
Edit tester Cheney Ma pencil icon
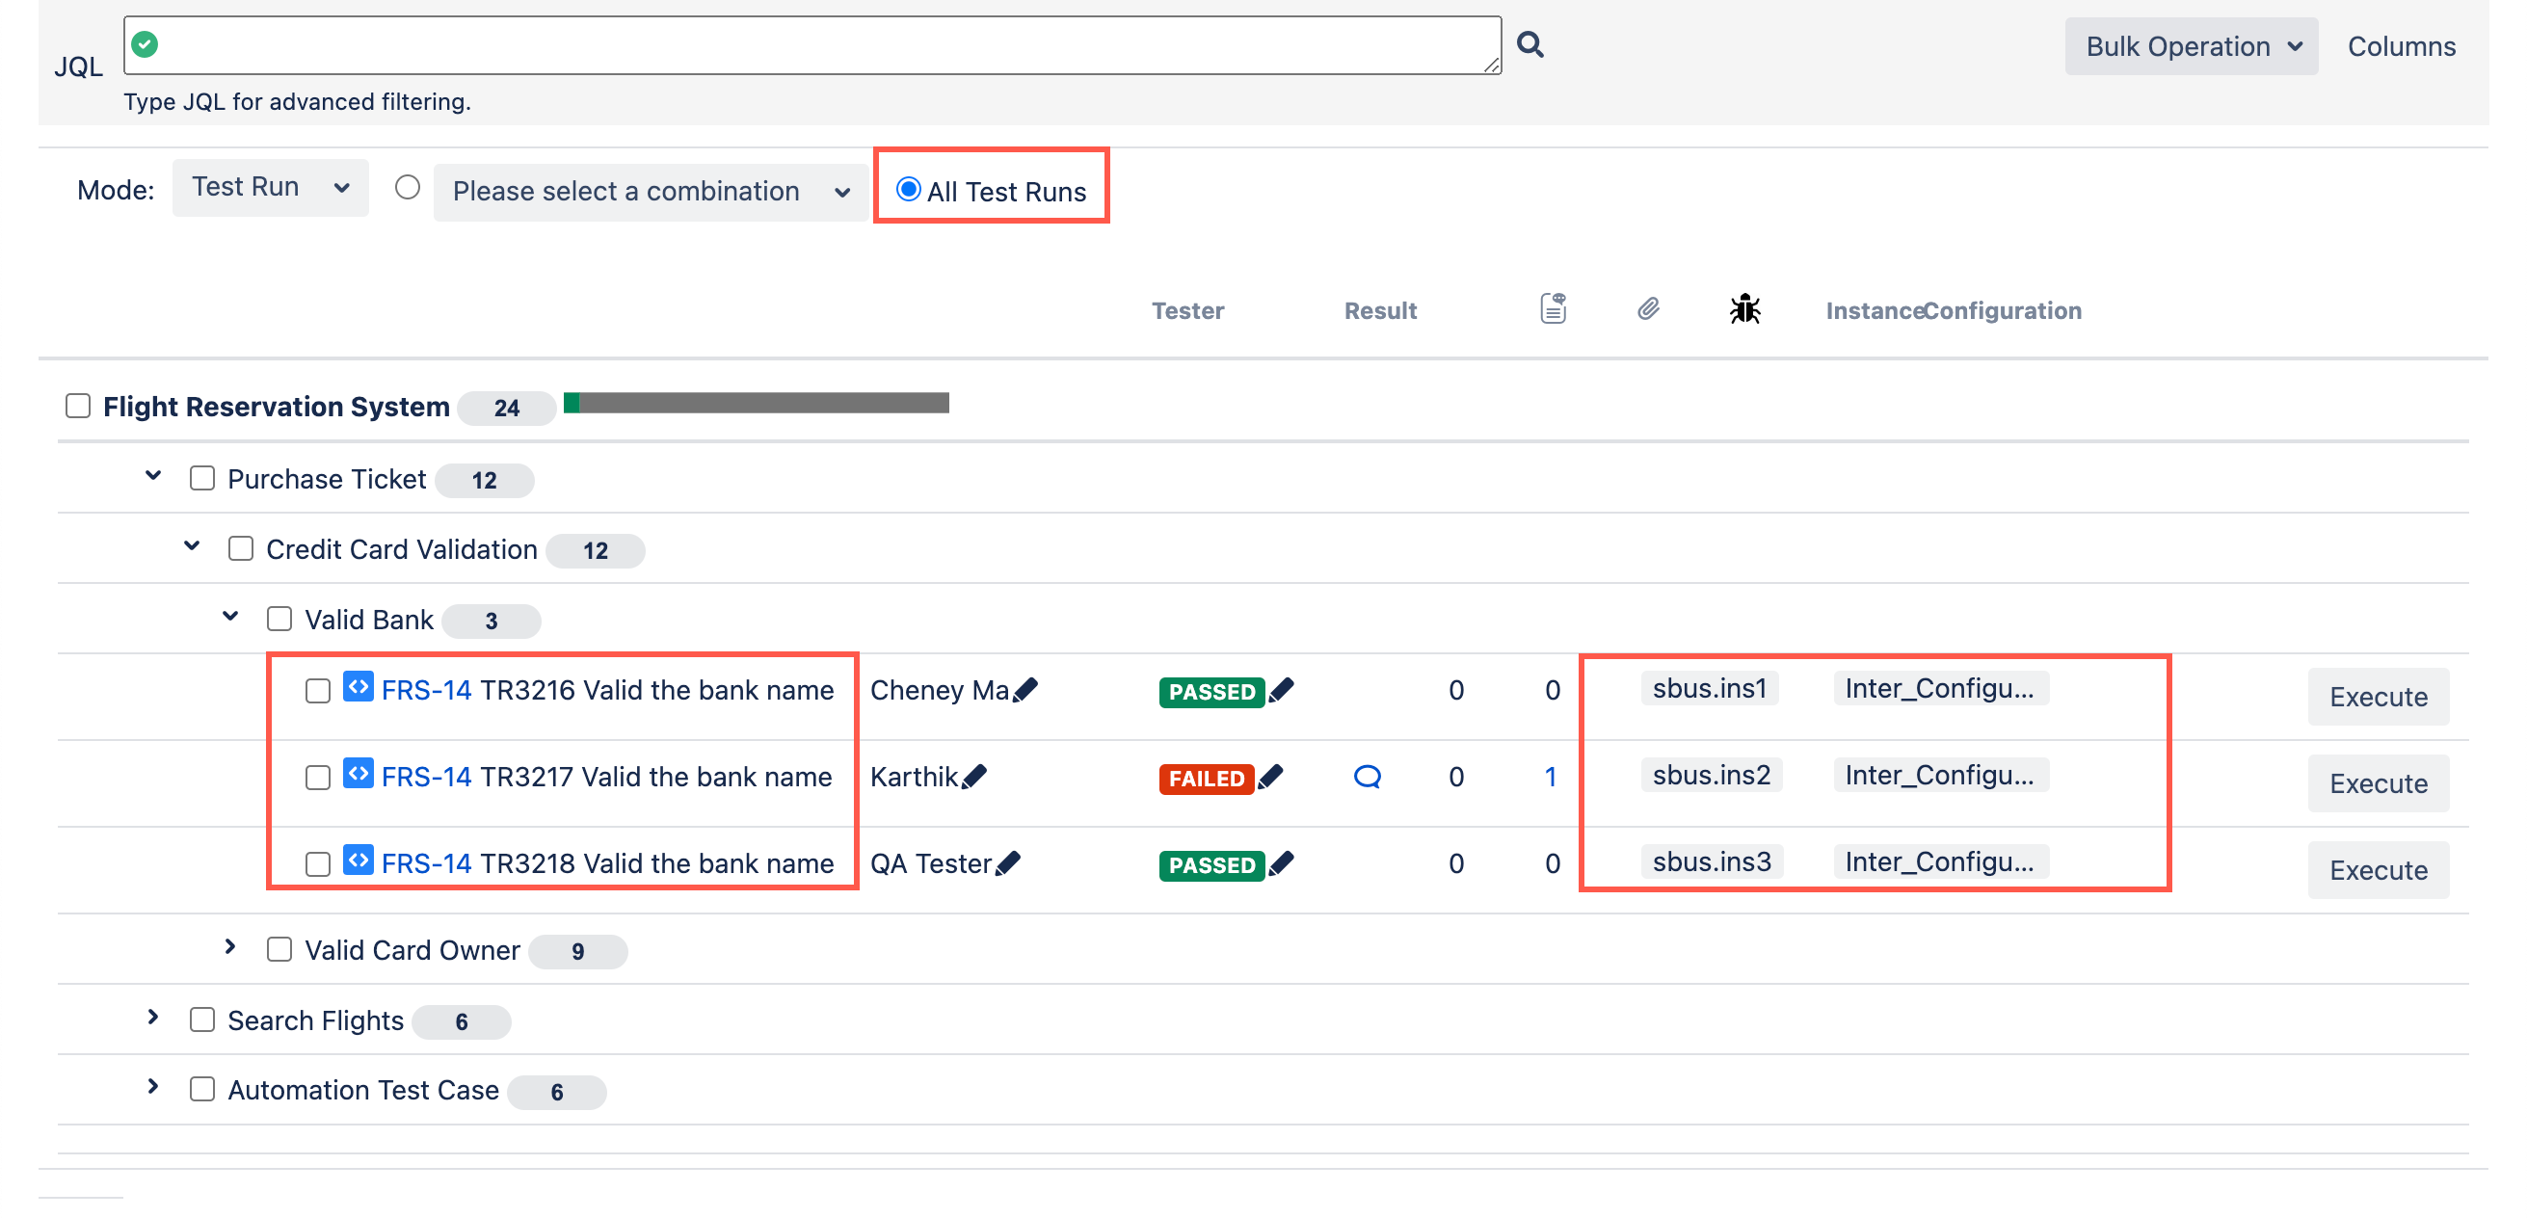1026,689
